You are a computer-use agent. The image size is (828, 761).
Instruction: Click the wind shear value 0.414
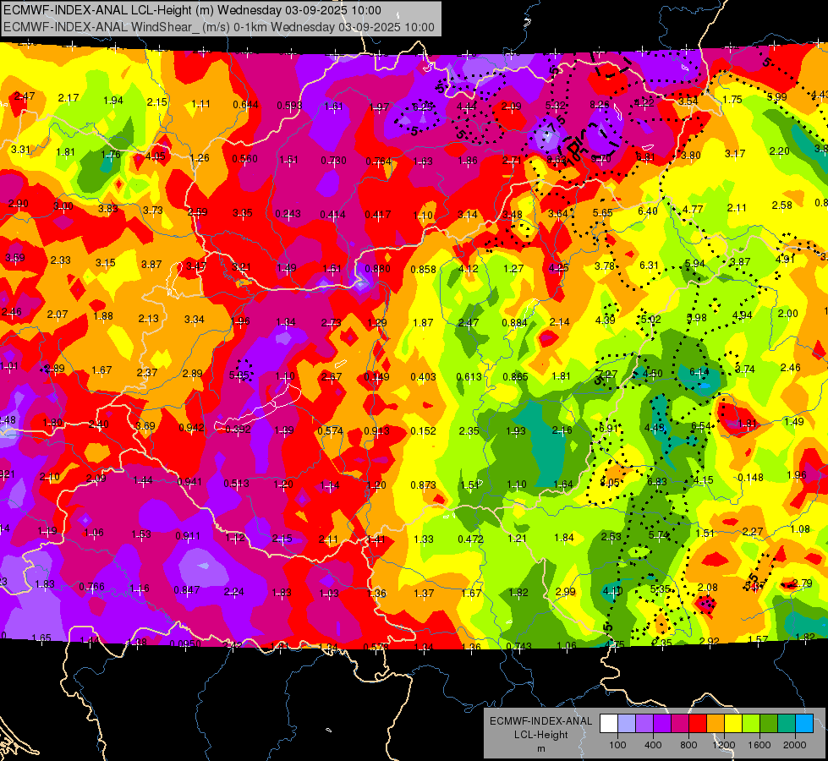coord(332,215)
